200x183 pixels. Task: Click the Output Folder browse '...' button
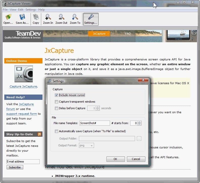pyautogui.click(x=139, y=139)
